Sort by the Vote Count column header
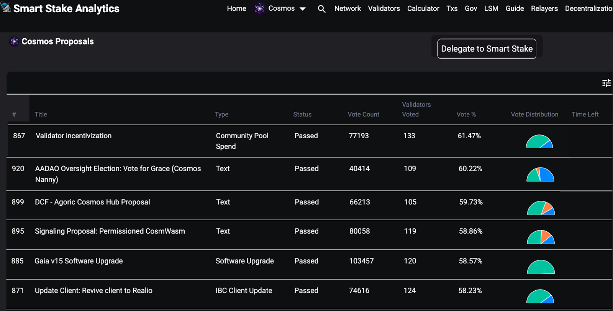The image size is (613, 311). point(363,115)
